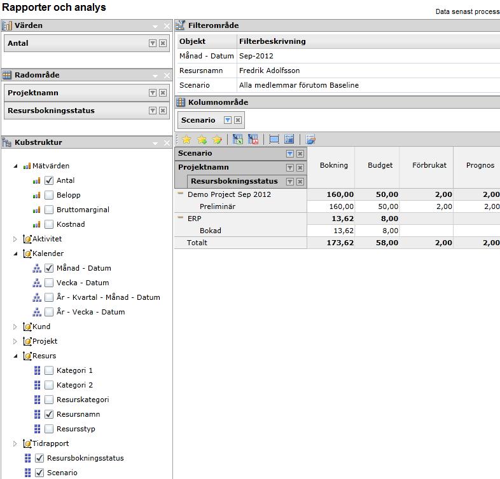Remove Resursbokningsstatus from the Radområde panel

[x=163, y=111]
